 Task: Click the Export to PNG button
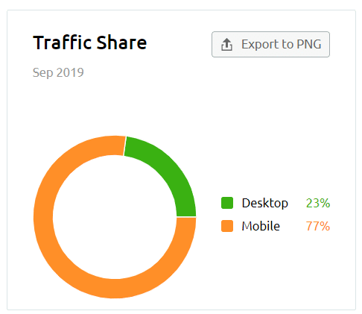pyautogui.click(x=270, y=44)
